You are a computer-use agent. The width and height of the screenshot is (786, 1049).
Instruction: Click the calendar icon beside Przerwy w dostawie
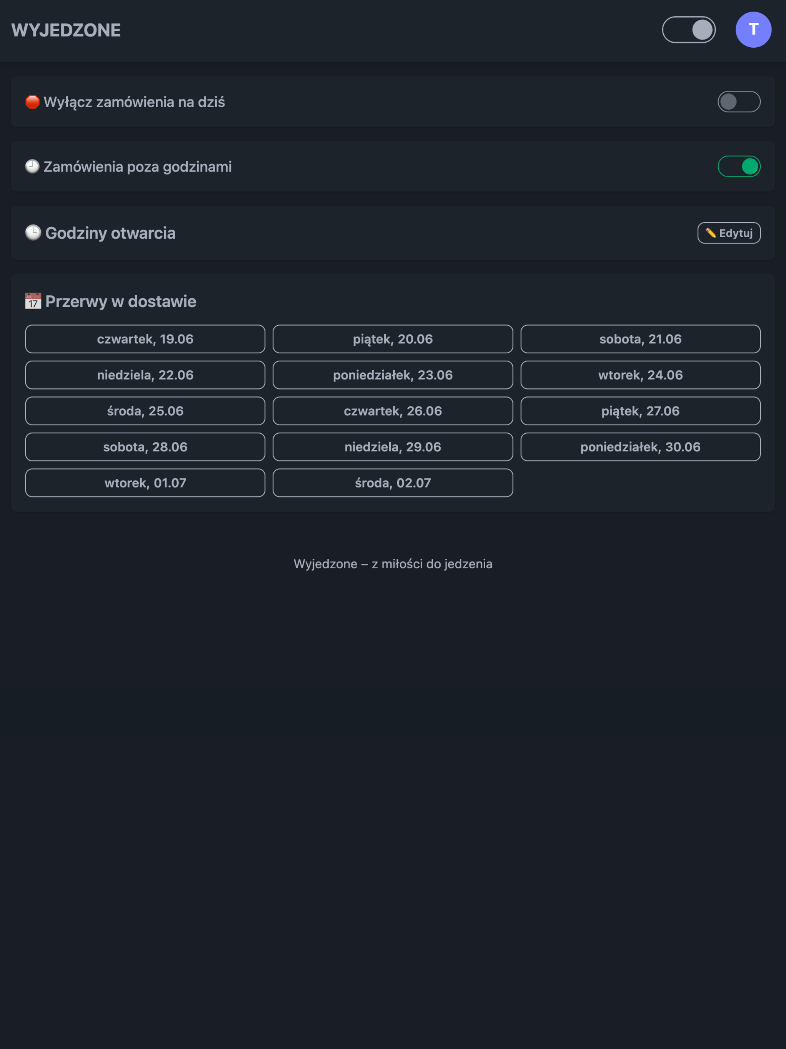tap(33, 301)
